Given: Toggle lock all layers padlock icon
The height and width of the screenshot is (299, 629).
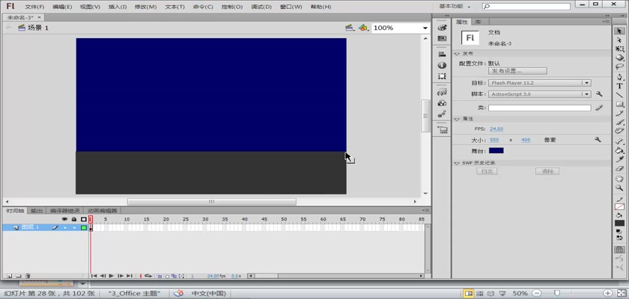Looking at the screenshot, I should point(74,219).
